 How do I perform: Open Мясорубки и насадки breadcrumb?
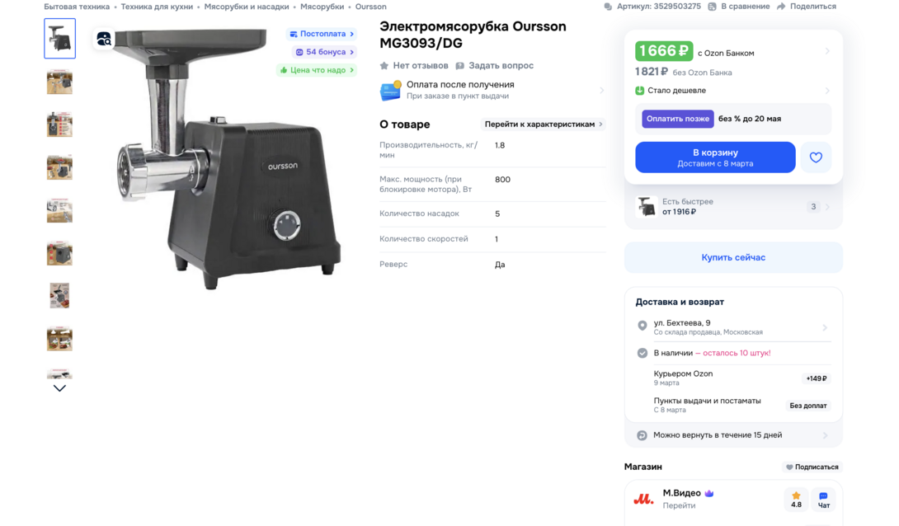(247, 7)
